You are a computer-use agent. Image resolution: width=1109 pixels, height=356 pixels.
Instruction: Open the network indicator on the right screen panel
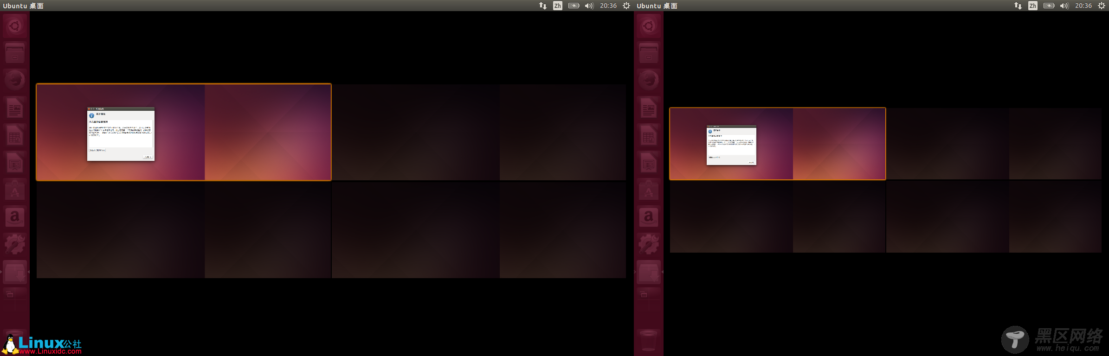point(1018,6)
